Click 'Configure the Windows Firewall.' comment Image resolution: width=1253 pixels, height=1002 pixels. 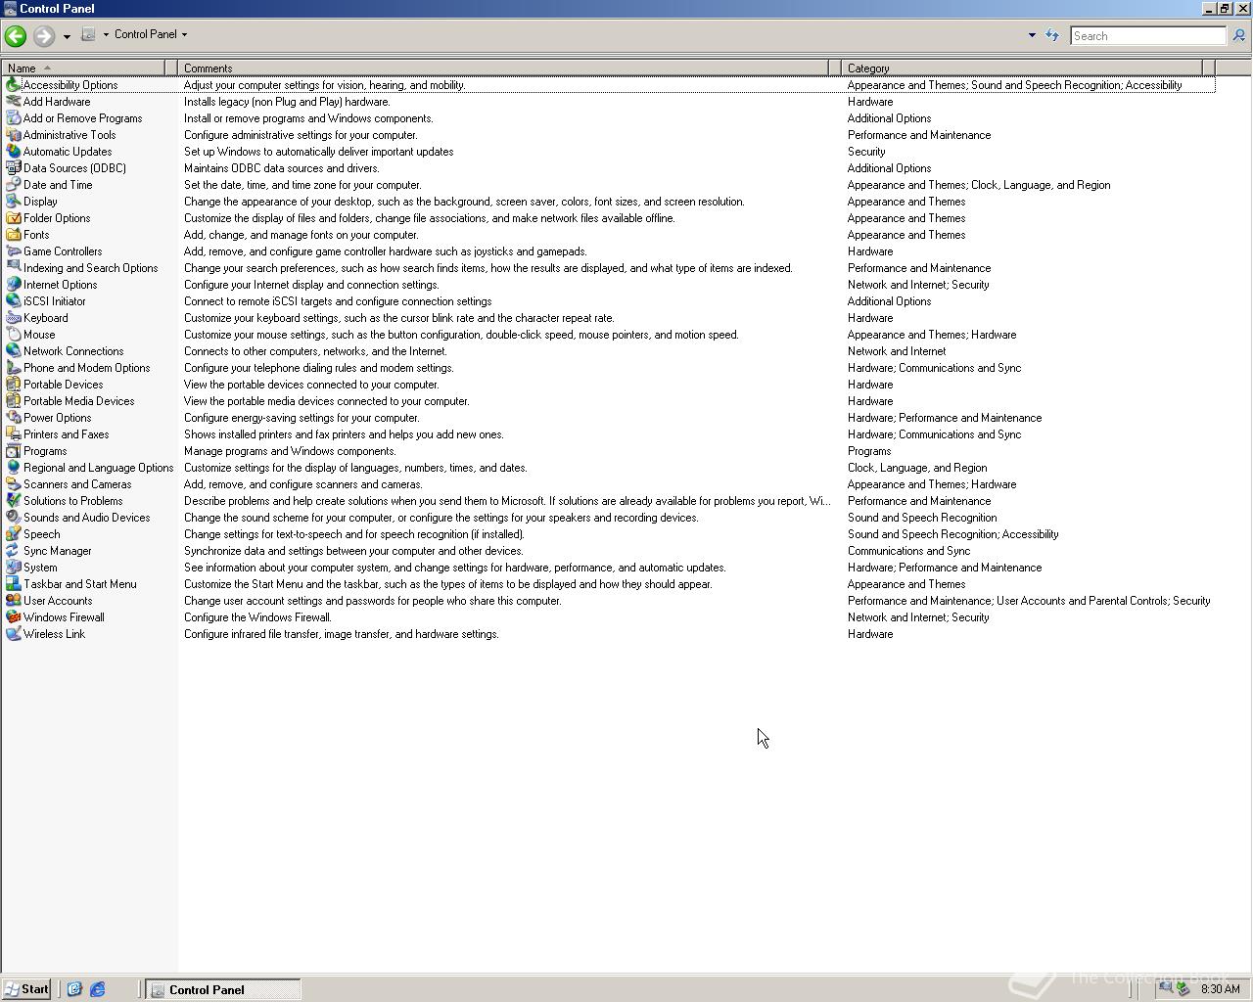[x=257, y=617]
